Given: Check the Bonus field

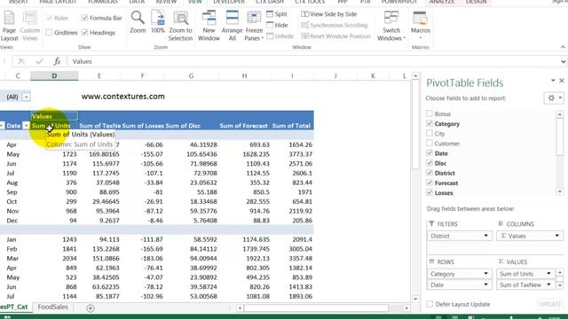Looking at the screenshot, I should click(430, 113).
